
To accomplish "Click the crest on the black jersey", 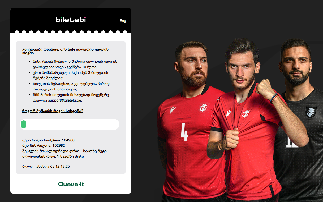I will (x=311, y=112).
